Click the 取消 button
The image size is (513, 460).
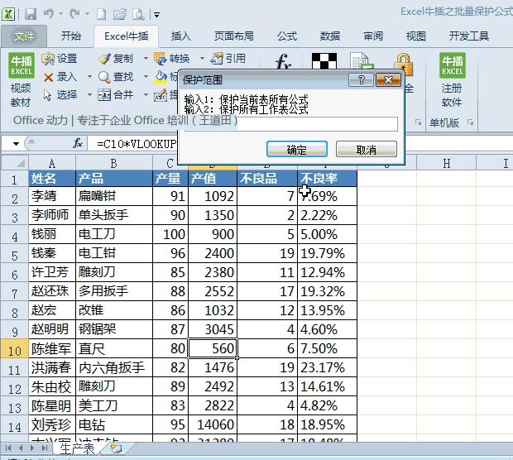[367, 149]
